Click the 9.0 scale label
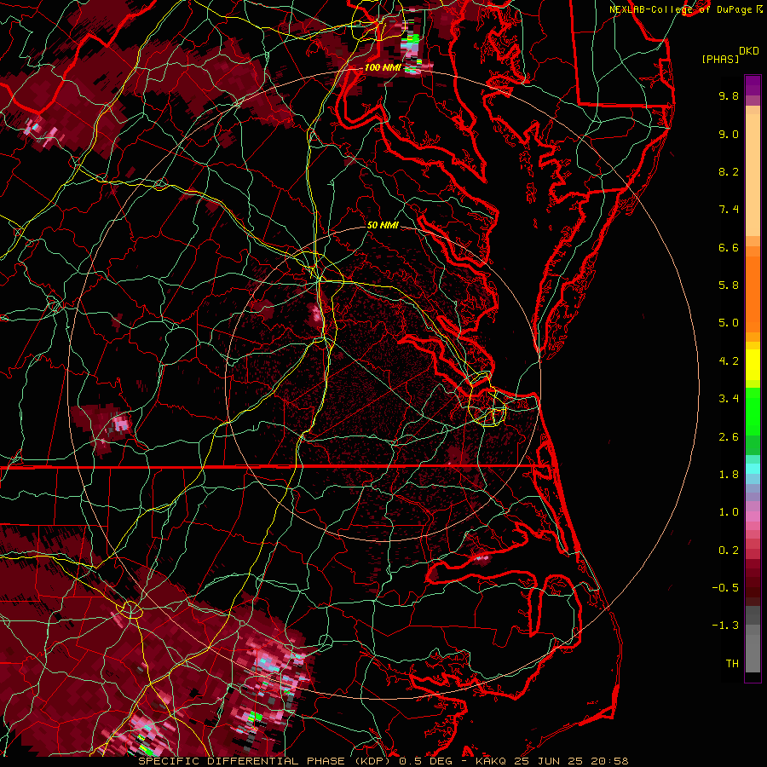The image size is (767, 767). click(729, 134)
